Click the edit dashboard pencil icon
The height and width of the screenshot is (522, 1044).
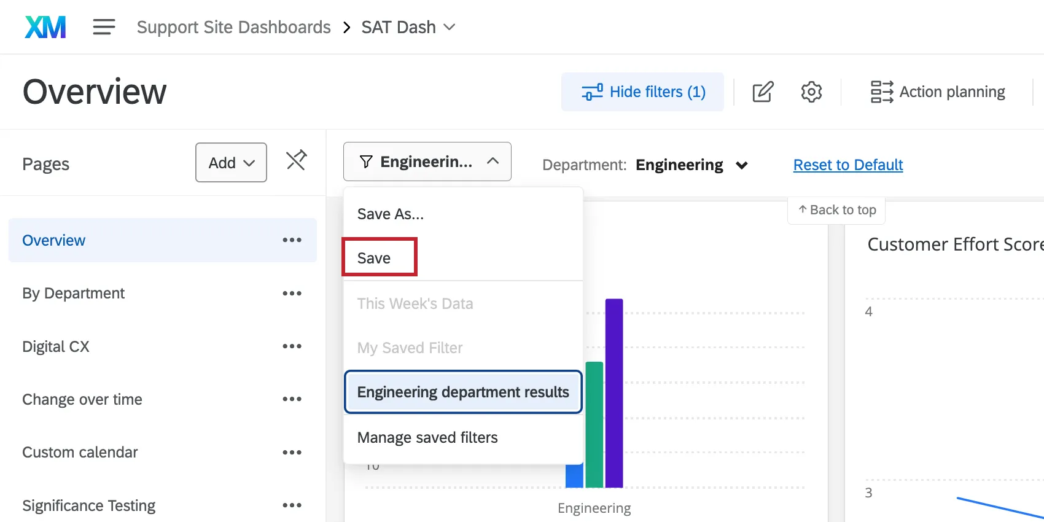point(763,92)
